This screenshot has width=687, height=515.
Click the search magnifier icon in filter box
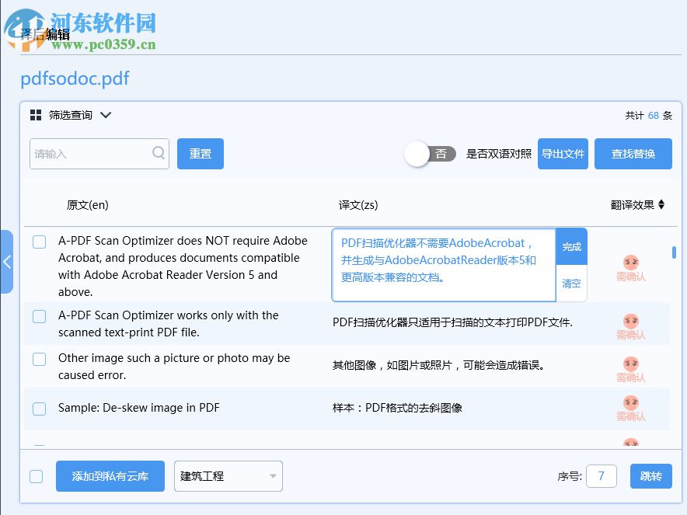click(159, 153)
